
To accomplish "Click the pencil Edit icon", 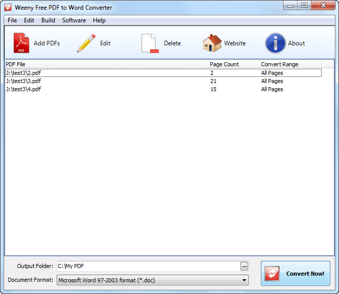I will (86, 43).
